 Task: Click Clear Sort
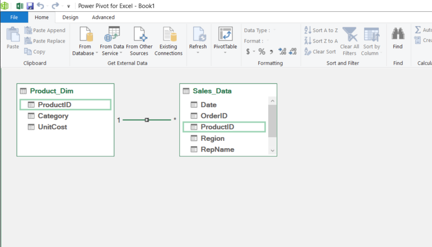(x=320, y=51)
